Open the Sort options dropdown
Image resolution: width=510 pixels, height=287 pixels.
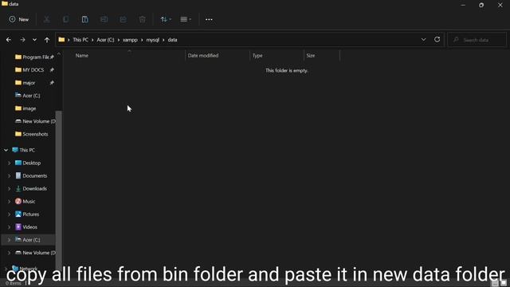click(x=166, y=19)
